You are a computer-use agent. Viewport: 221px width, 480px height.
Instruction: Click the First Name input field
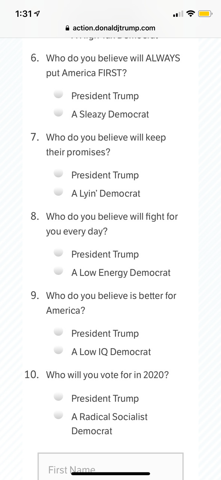(110, 466)
